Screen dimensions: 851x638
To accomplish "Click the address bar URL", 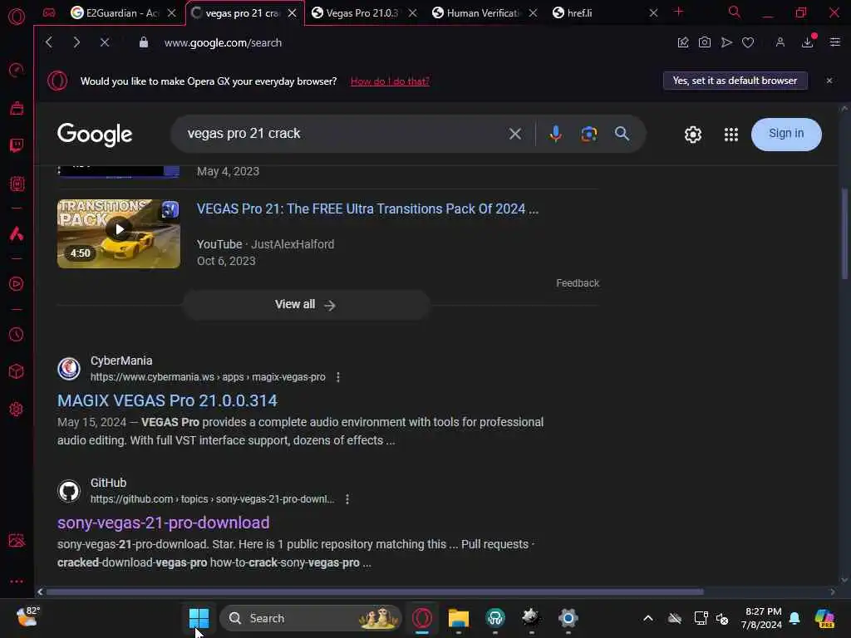I will coord(223,42).
